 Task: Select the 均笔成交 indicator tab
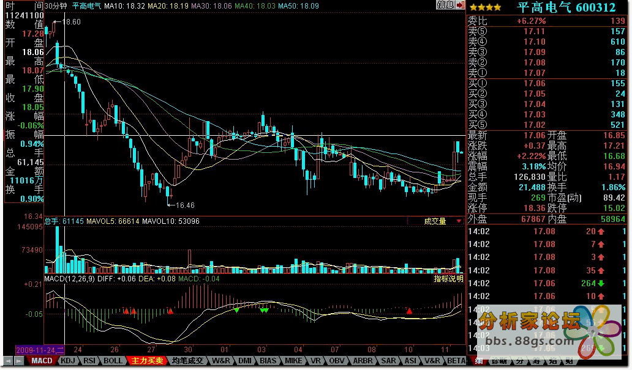[x=187, y=361]
